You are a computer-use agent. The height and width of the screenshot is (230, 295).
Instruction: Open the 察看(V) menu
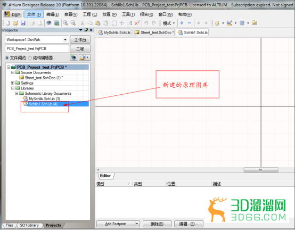[x=71, y=14]
